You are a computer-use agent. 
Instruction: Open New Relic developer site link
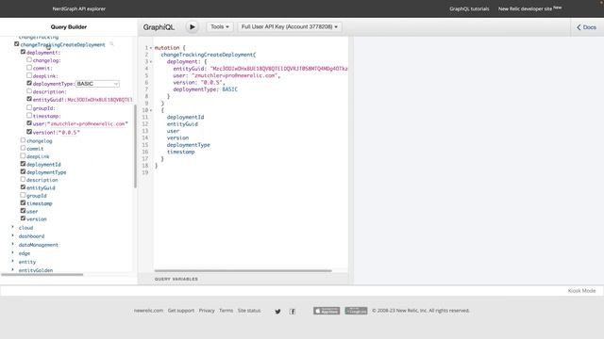(x=529, y=8)
